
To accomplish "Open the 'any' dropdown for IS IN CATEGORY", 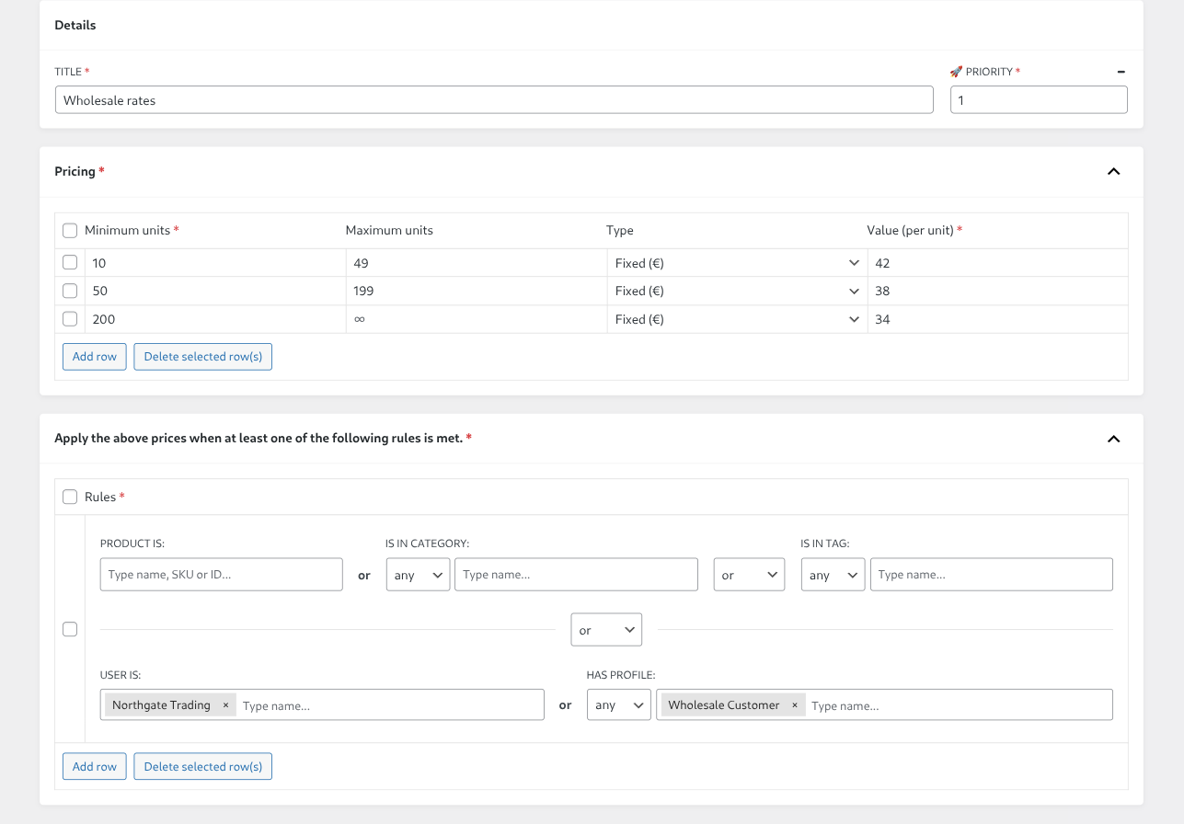I will tap(418, 575).
